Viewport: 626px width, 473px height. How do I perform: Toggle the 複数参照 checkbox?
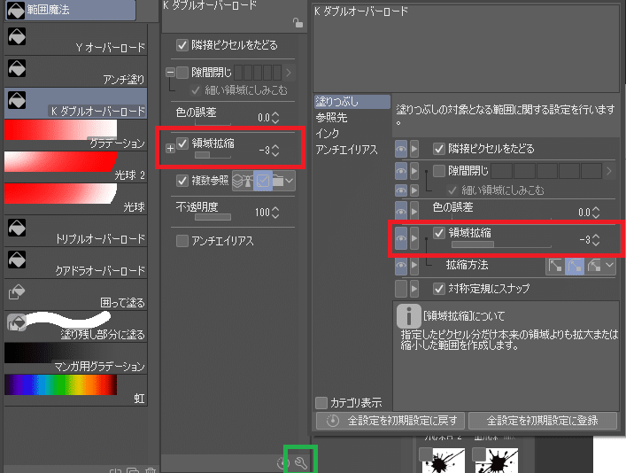[x=182, y=181]
